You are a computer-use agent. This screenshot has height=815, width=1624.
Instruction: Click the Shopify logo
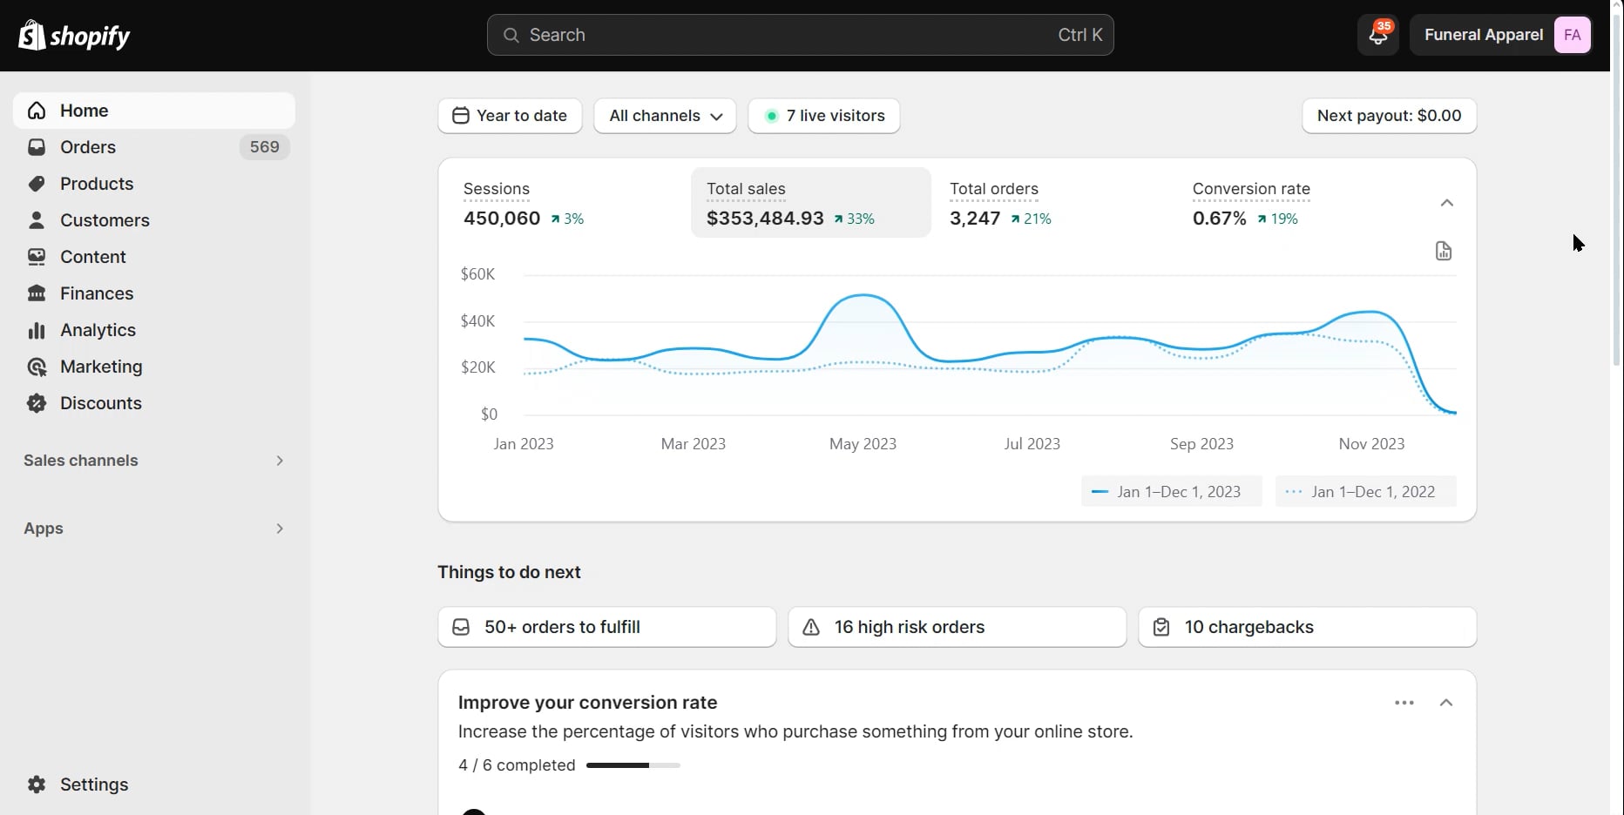(74, 36)
